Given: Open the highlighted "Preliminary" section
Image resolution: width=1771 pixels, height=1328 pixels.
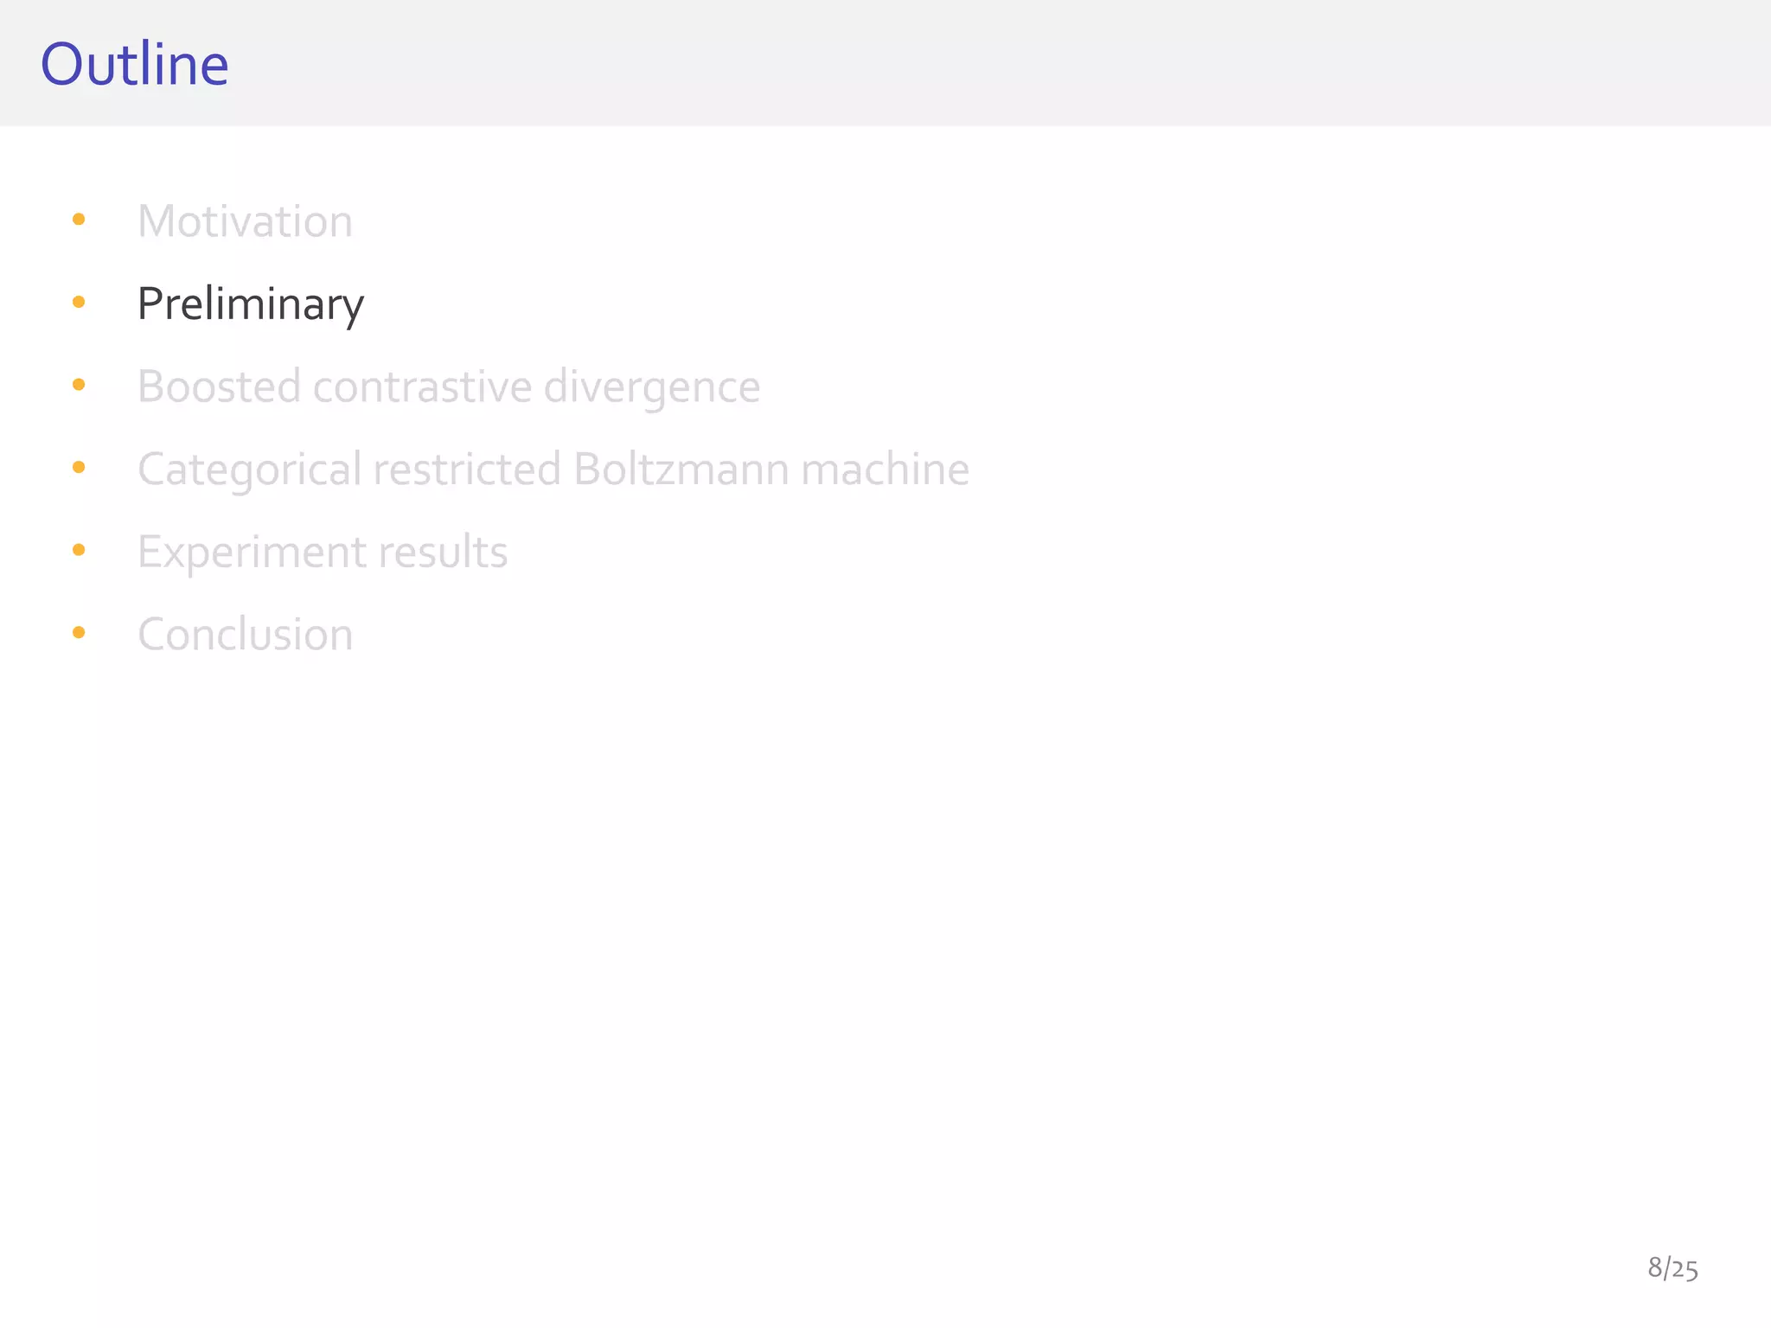Looking at the screenshot, I should [251, 304].
